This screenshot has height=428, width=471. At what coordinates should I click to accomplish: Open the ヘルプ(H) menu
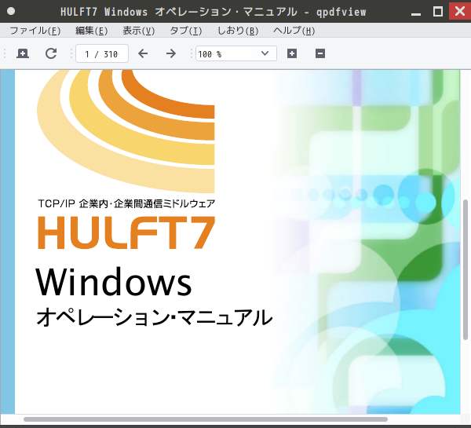pos(294,31)
